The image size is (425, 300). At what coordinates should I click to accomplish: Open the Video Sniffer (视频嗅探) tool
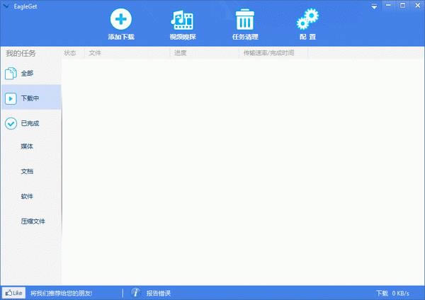tap(181, 20)
